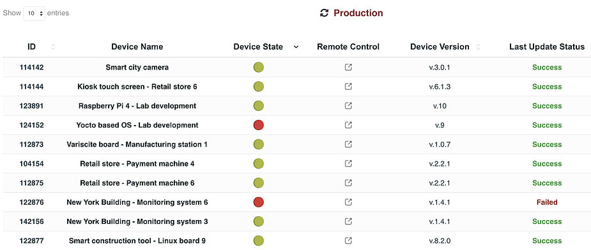The width and height of the screenshot is (591, 250).
Task: Click green state dot for Variscite board
Action: (x=258, y=144)
